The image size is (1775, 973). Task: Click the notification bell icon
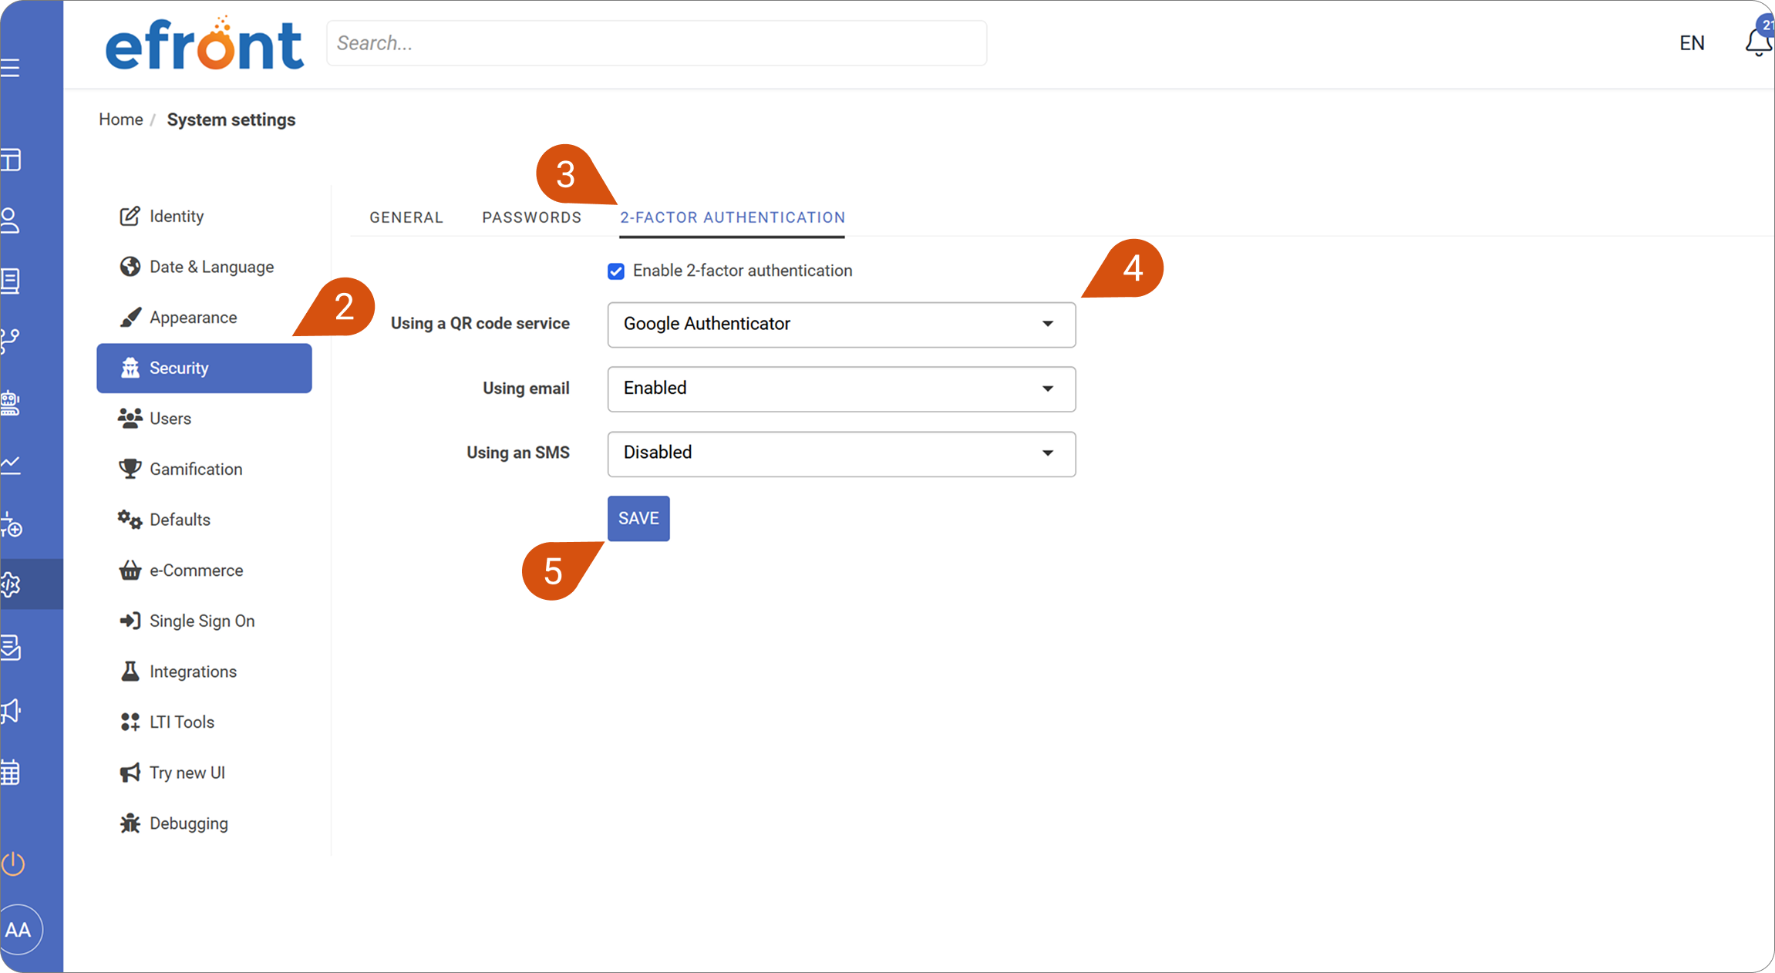[1757, 42]
